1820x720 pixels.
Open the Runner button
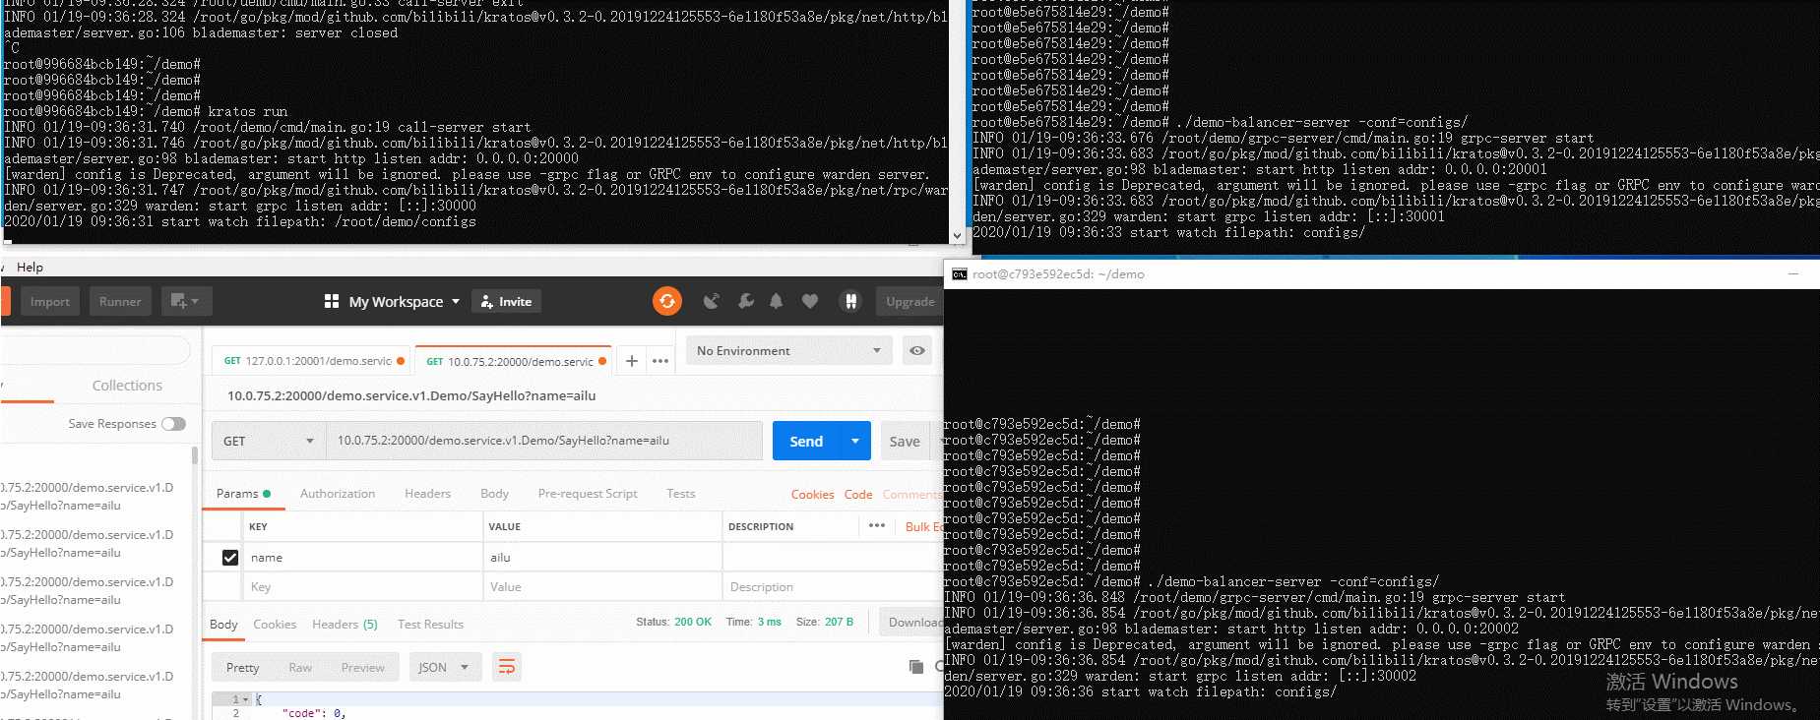(x=120, y=301)
